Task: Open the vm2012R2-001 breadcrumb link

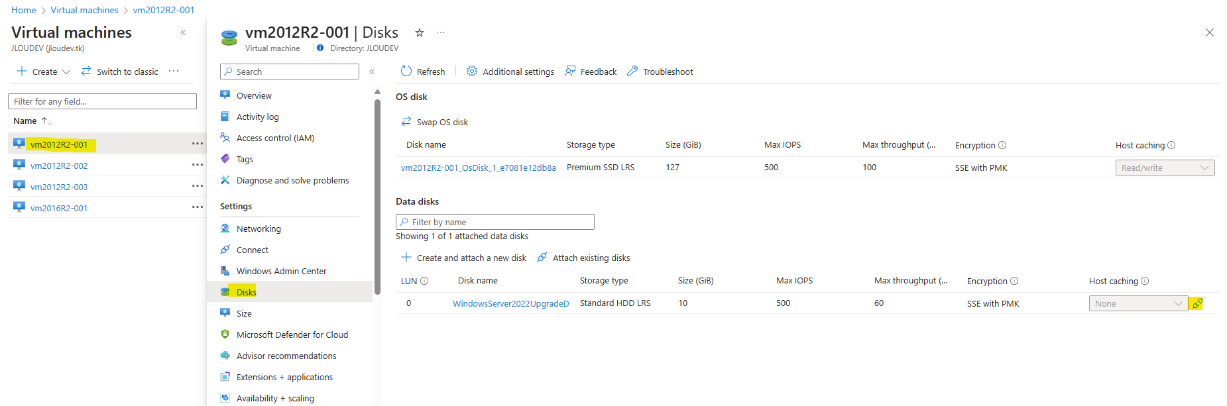Action: coord(164,10)
